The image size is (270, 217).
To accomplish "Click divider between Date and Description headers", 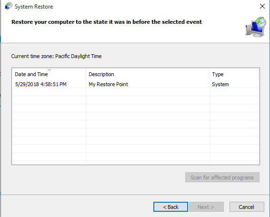I will 86,74.
